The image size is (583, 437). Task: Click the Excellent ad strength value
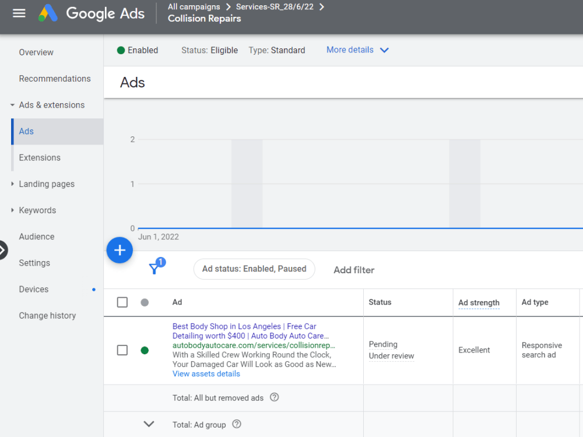474,350
